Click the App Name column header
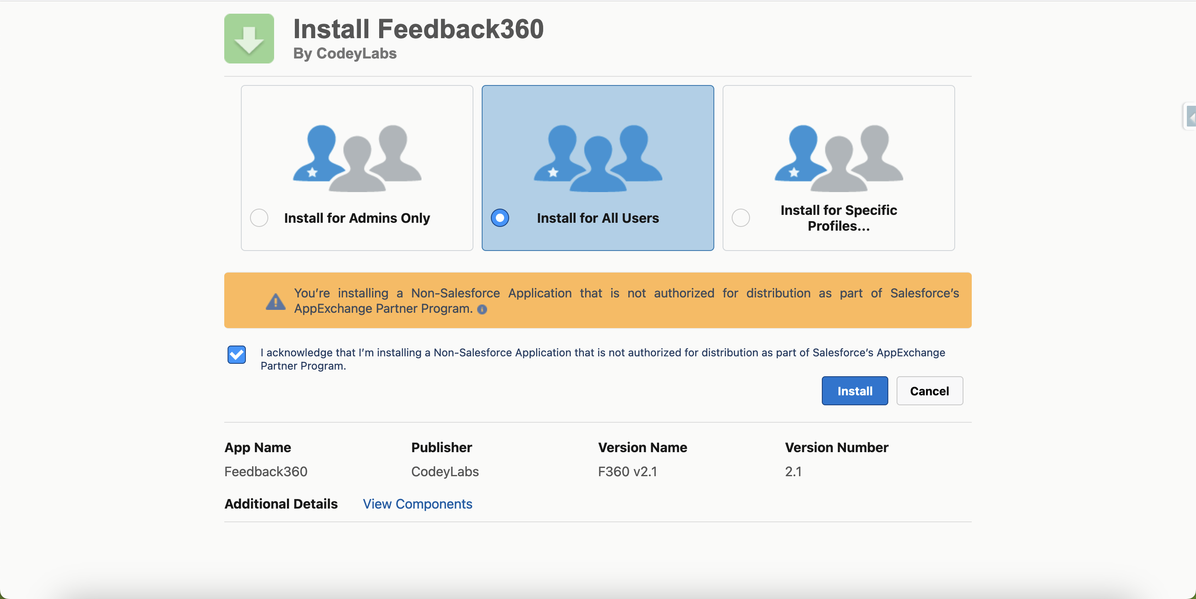Image resolution: width=1196 pixels, height=599 pixels. coord(257,447)
